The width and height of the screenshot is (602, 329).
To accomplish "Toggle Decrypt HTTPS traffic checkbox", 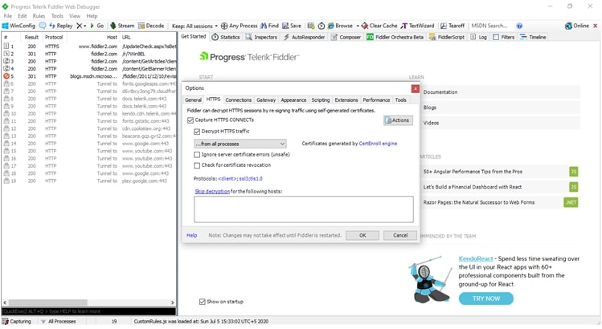I will point(197,132).
